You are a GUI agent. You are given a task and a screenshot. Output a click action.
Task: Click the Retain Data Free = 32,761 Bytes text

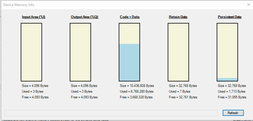tap(183, 97)
